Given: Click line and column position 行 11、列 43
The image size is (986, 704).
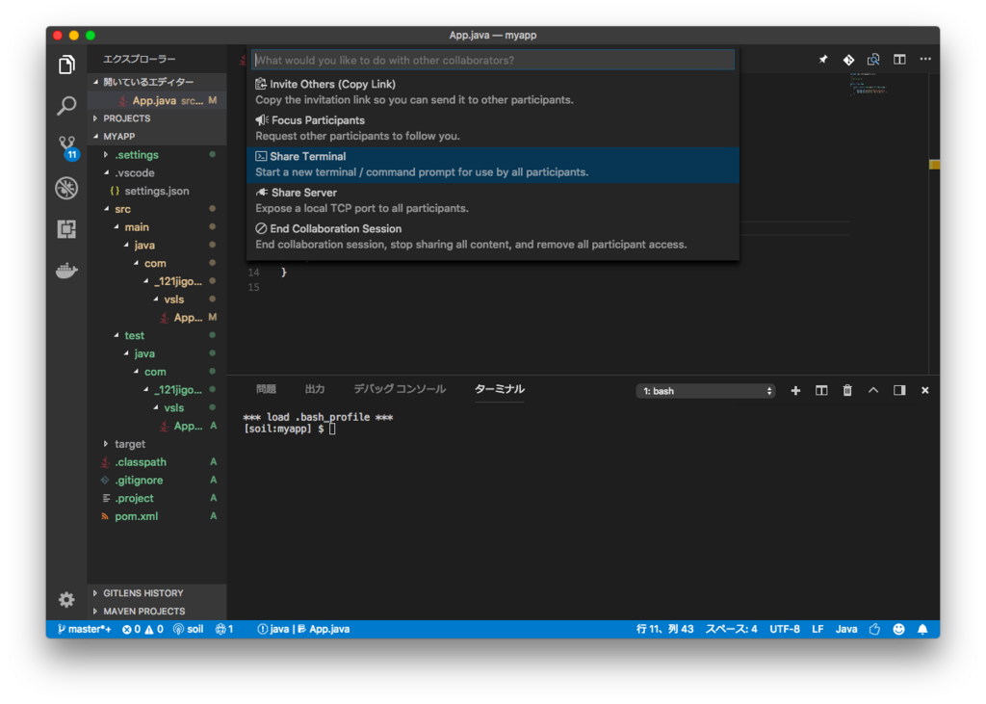Looking at the screenshot, I should 664,629.
